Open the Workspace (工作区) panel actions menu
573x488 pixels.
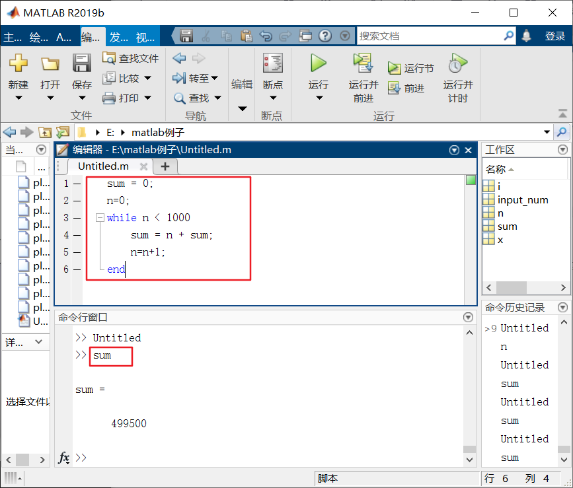click(563, 149)
